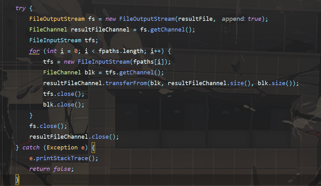Viewport: 321px width, 186px height.
Task: Place cursor on the tfs.close() line
Action: pos(64,94)
